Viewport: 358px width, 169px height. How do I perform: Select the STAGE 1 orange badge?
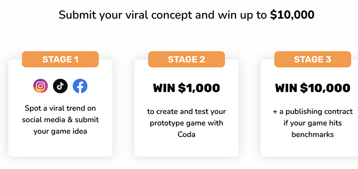60,59
